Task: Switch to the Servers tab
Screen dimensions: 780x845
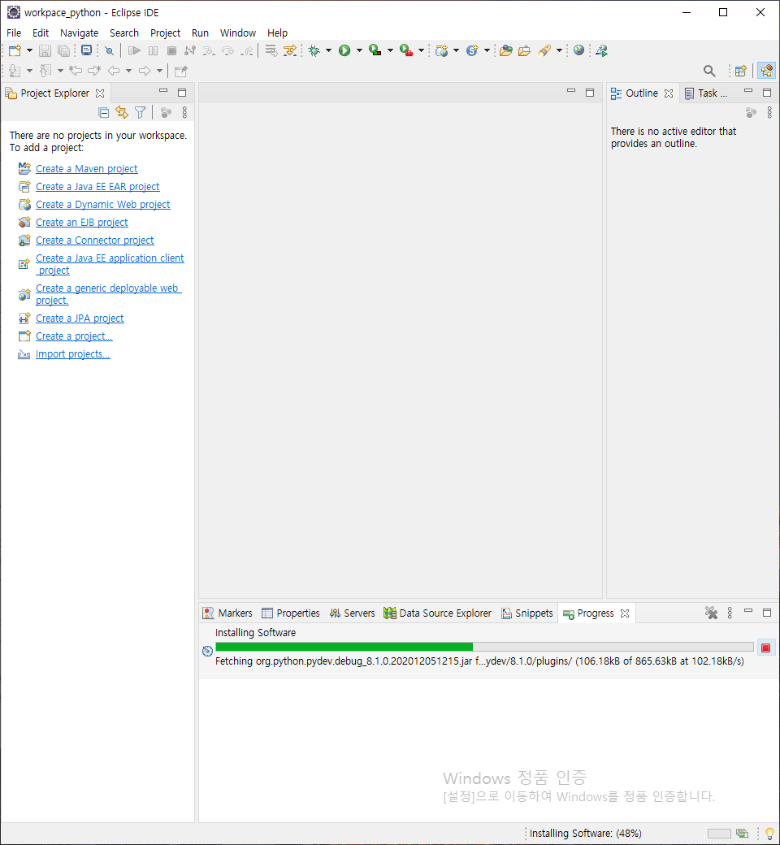Action: tap(352, 613)
